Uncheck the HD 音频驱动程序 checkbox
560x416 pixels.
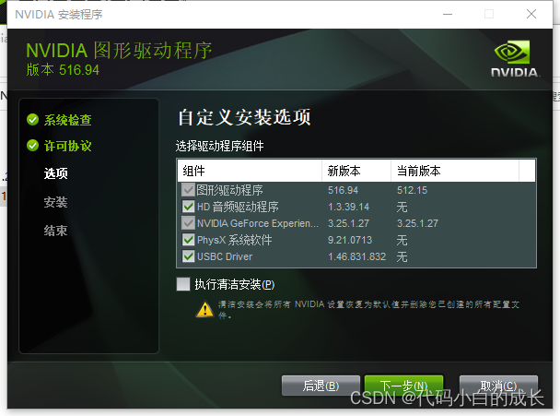pyautogui.click(x=188, y=207)
